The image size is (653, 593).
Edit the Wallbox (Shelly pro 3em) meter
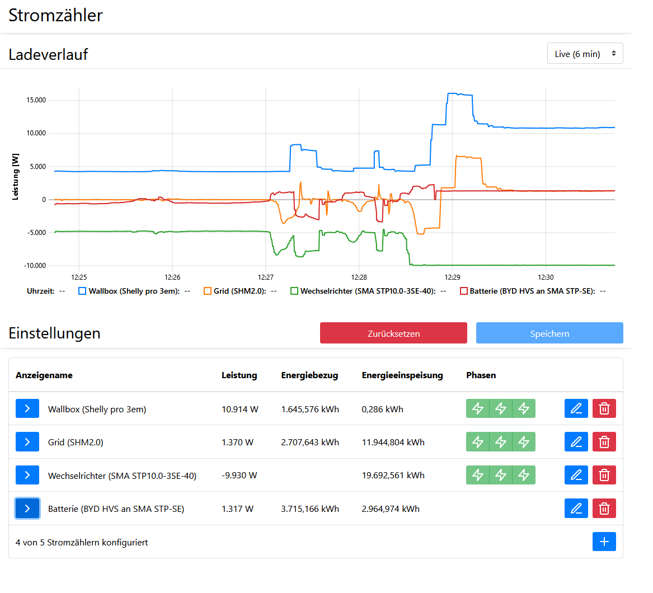point(576,408)
